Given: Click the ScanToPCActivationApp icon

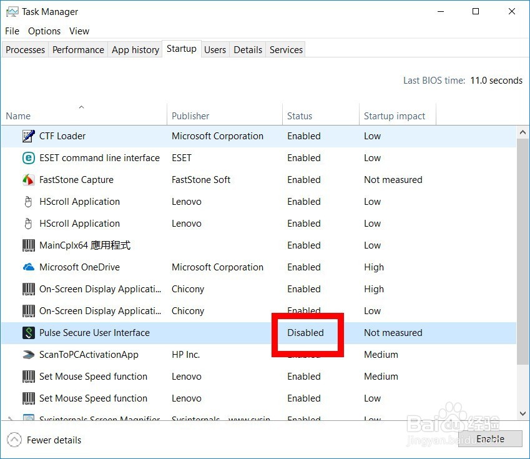Looking at the screenshot, I should (28, 355).
